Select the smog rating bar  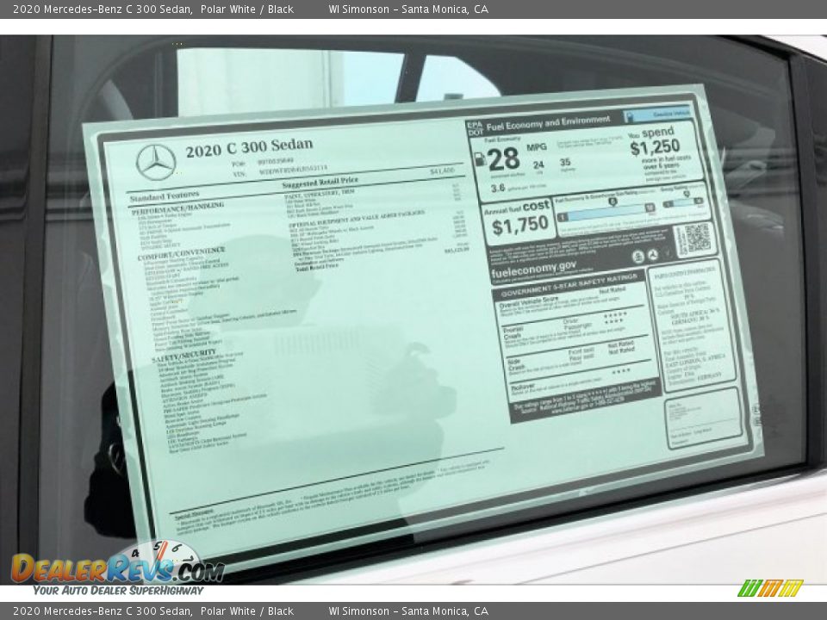[x=684, y=202]
